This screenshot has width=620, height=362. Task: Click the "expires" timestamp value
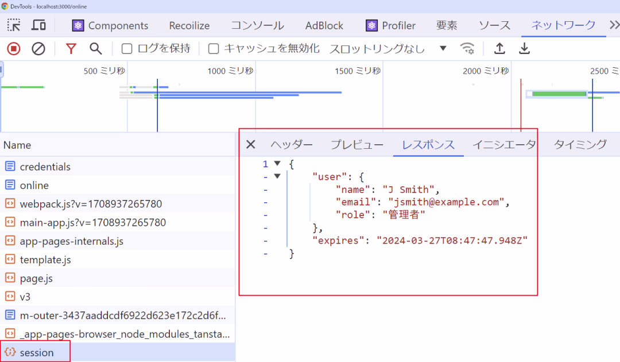click(452, 240)
